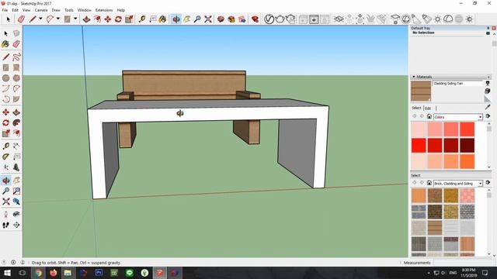
Task: Select the Paint Bucket in left toolbar
Action: pyautogui.click(x=5, y=44)
